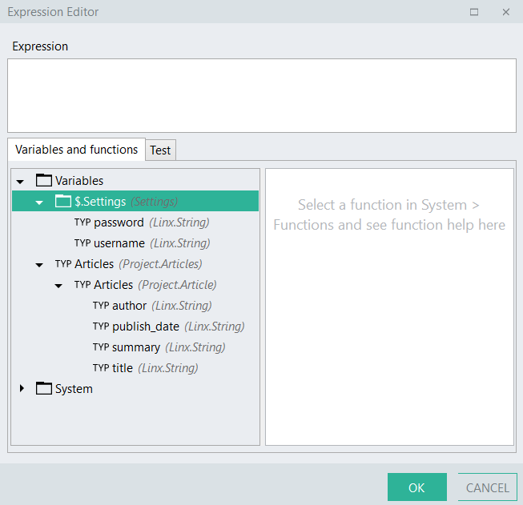Click the System folder icon
The image size is (523, 505).
[44, 388]
